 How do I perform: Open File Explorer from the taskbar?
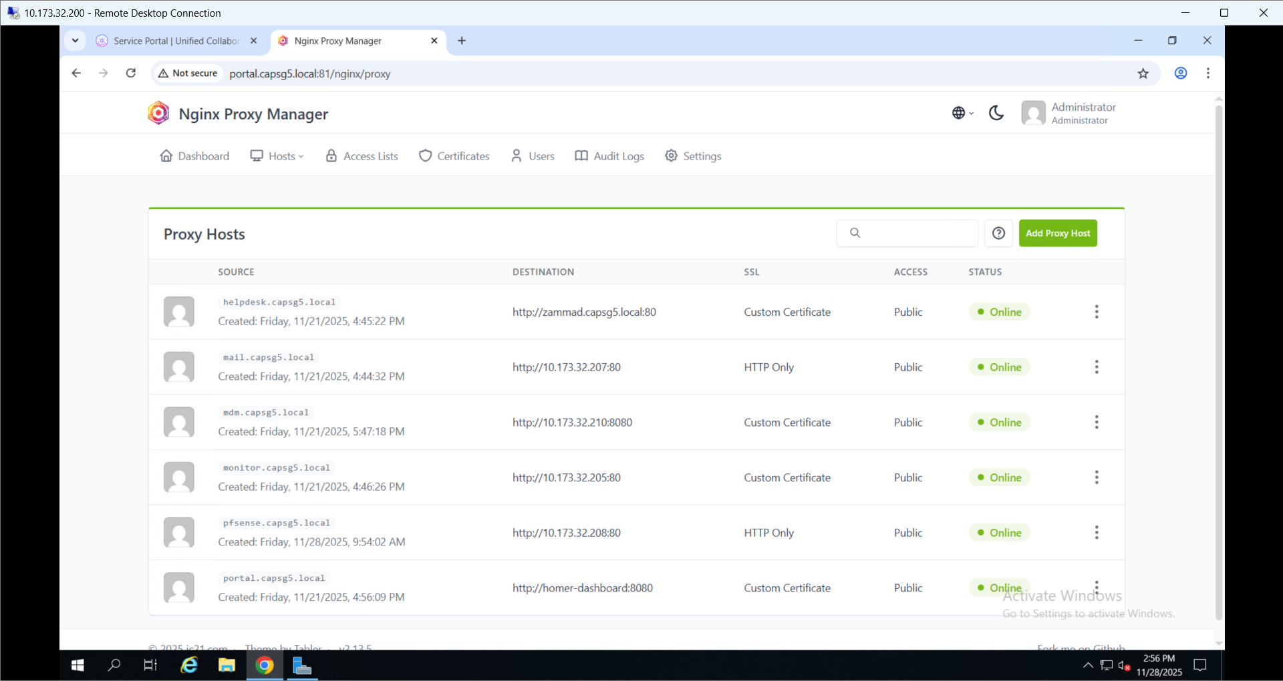point(227,666)
